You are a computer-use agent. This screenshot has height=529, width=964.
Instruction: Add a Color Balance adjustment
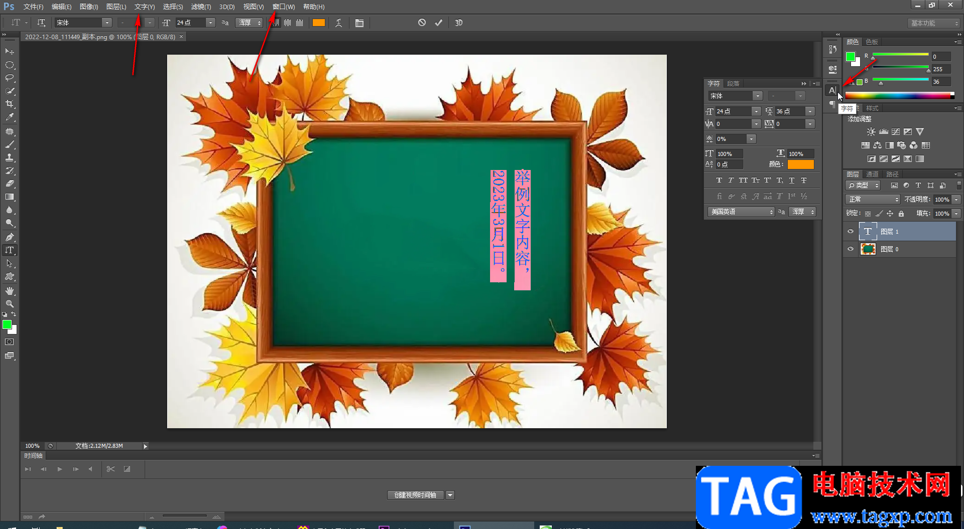click(877, 145)
